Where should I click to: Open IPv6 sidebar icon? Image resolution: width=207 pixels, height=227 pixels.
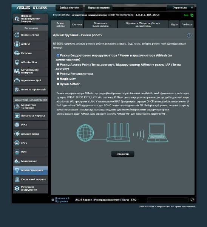pos(17,143)
